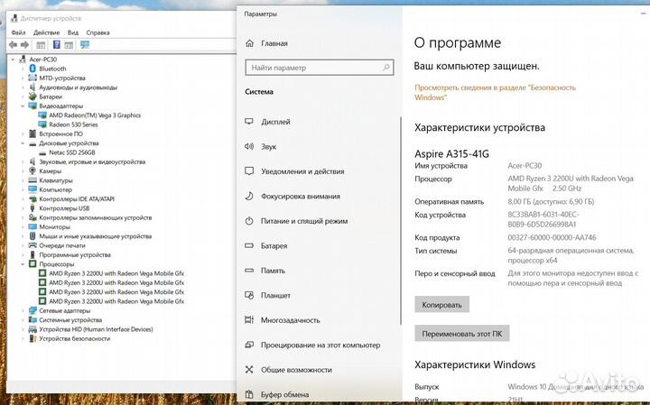This screenshot has width=650, height=405.
Task: Open Display settings (Дисплей)
Action: click(275, 121)
